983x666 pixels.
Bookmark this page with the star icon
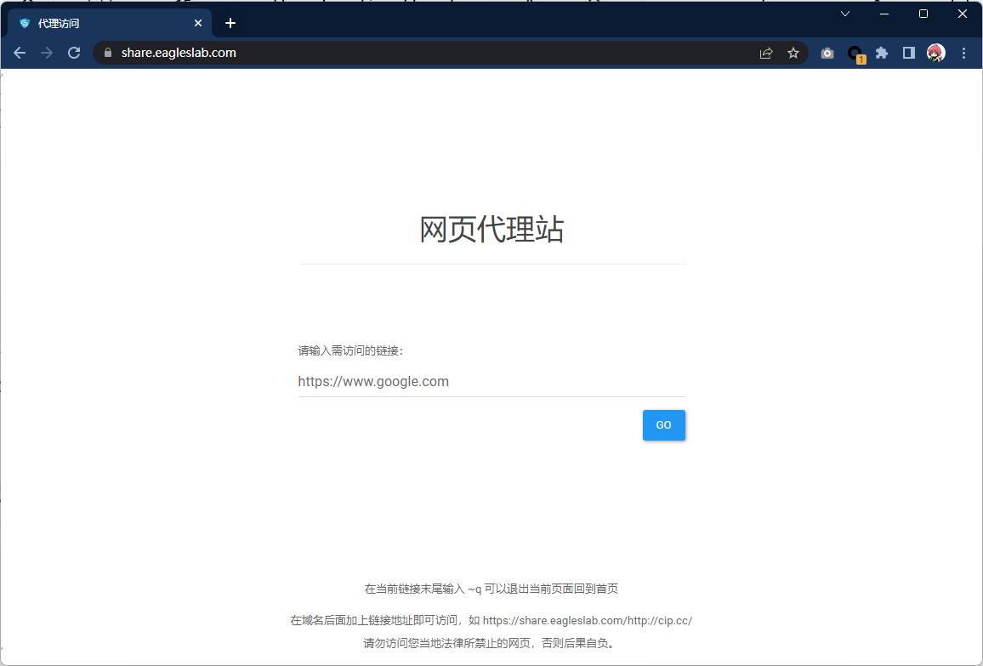click(793, 53)
